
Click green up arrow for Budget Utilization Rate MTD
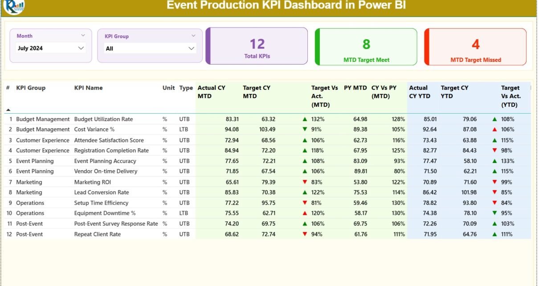(x=305, y=119)
